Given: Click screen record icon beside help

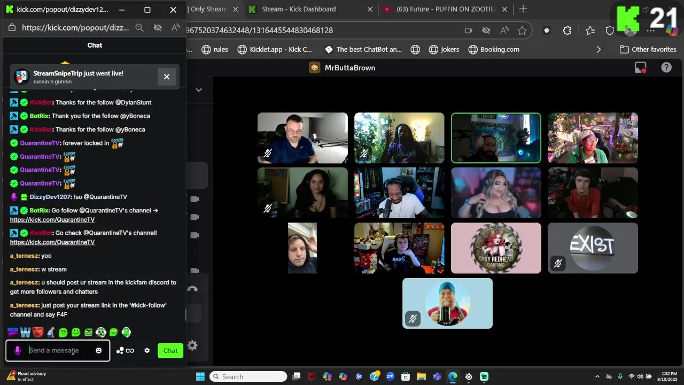Looking at the screenshot, I should [x=640, y=67].
